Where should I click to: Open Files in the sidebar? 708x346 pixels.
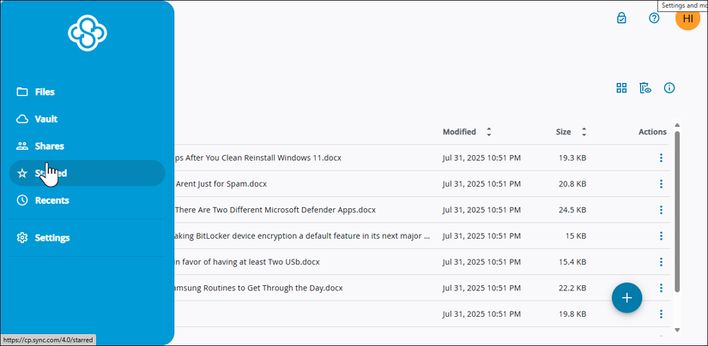(x=45, y=92)
